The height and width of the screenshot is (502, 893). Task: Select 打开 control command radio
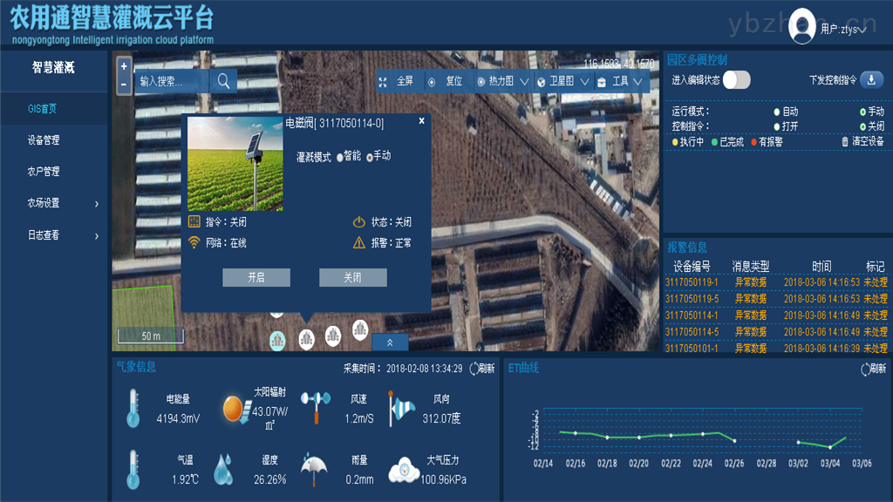(777, 126)
